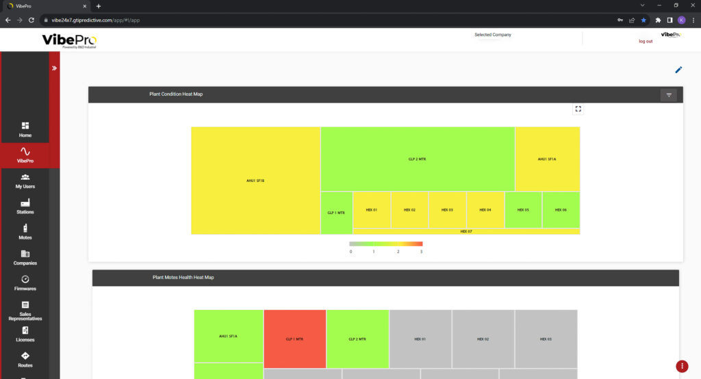The width and height of the screenshot is (701, 379).
Task: Open the Licenses sidebar entry
Action: click(x=25, y=334)
